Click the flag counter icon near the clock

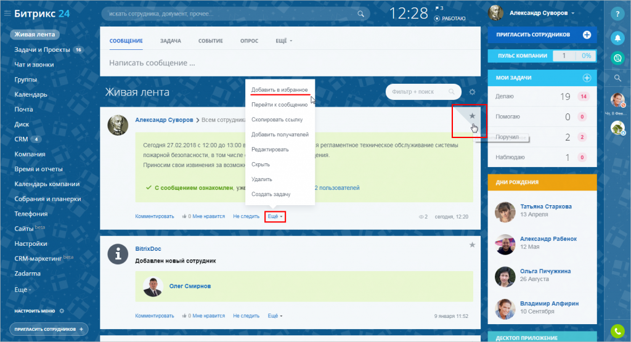click(x=439, y=8)
